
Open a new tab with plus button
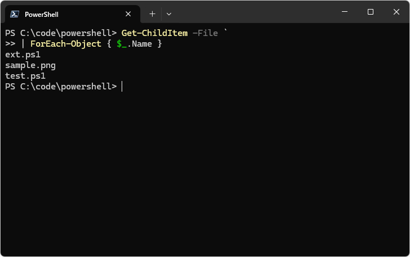pyautogui.click(x=152, y=14)
